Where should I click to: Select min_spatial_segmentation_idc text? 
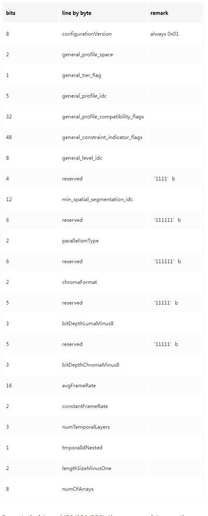97,199
